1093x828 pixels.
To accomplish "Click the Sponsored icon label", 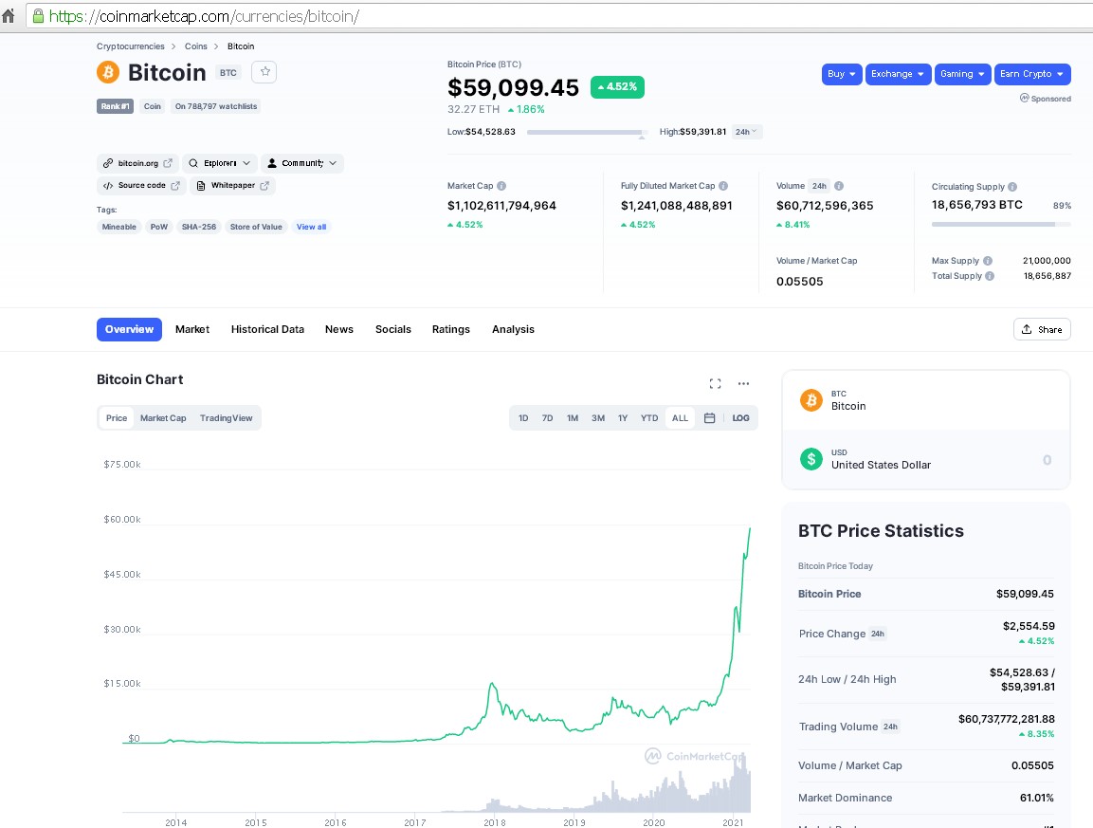I will [1045, 99].
